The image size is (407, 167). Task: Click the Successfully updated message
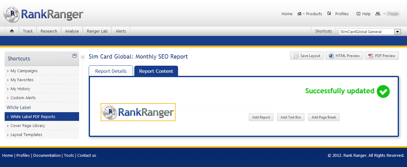tap(340, 91)
